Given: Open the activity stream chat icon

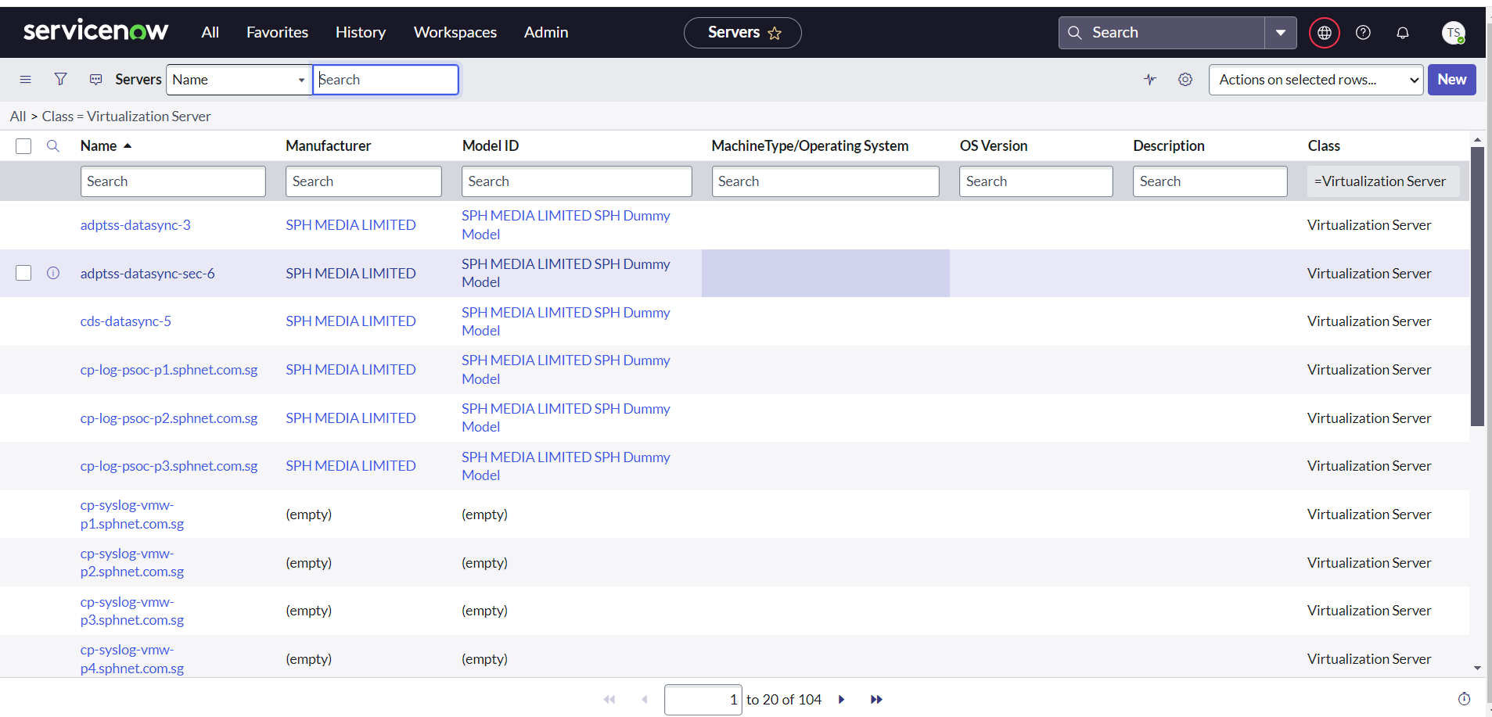Looking at the screenshot, I should pyautogui.click(x=95, y=80).
